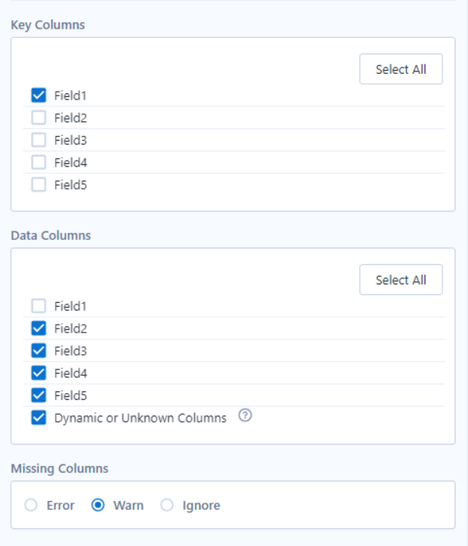Toggle Dynamic or Unknown Columns checkbox
This screenshot has width=468, height=546.
39,418
